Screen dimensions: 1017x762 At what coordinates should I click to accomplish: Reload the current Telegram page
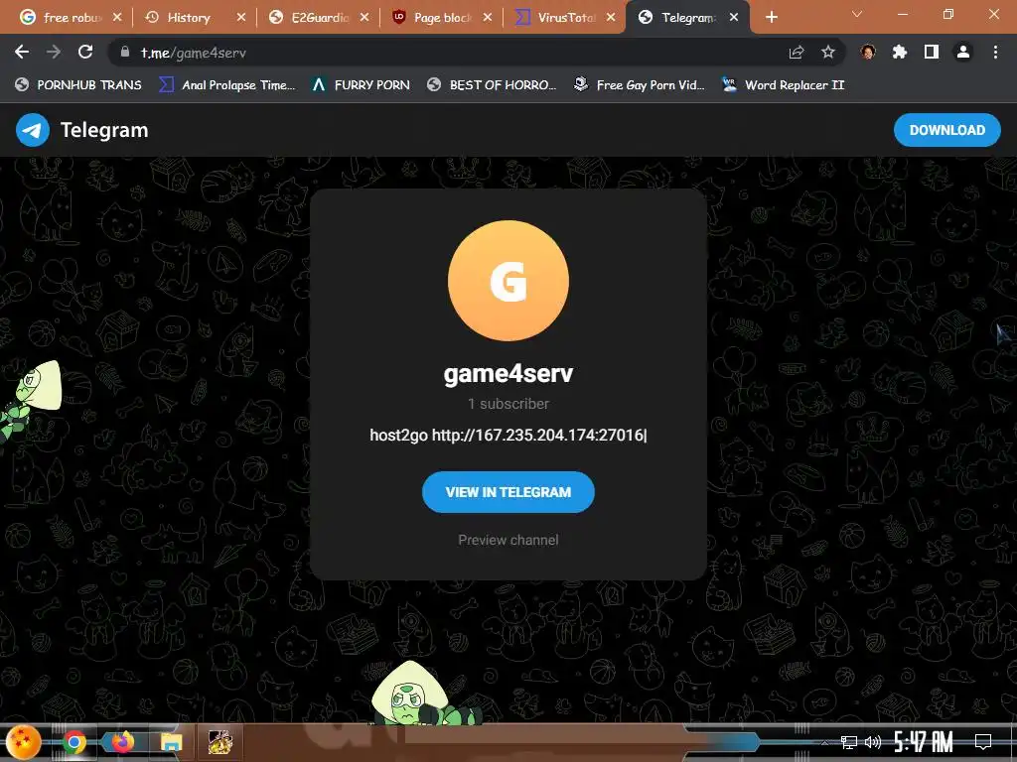pyautogui.click(x=85, y=53)
